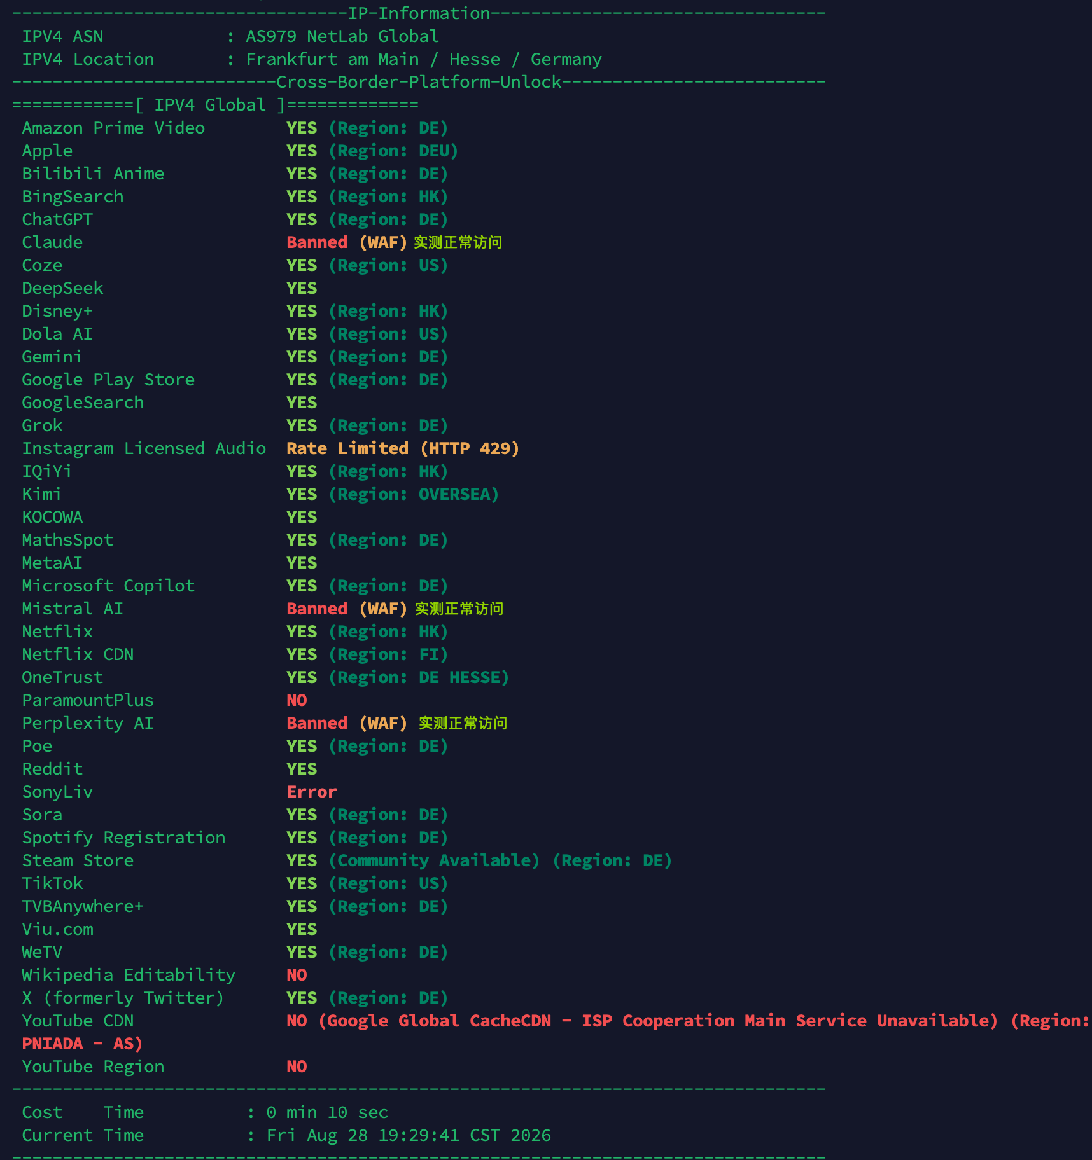Click the 'Amazon Prime Video' service name
Screen dimensions: 1092x1160
tap(113, 128)
